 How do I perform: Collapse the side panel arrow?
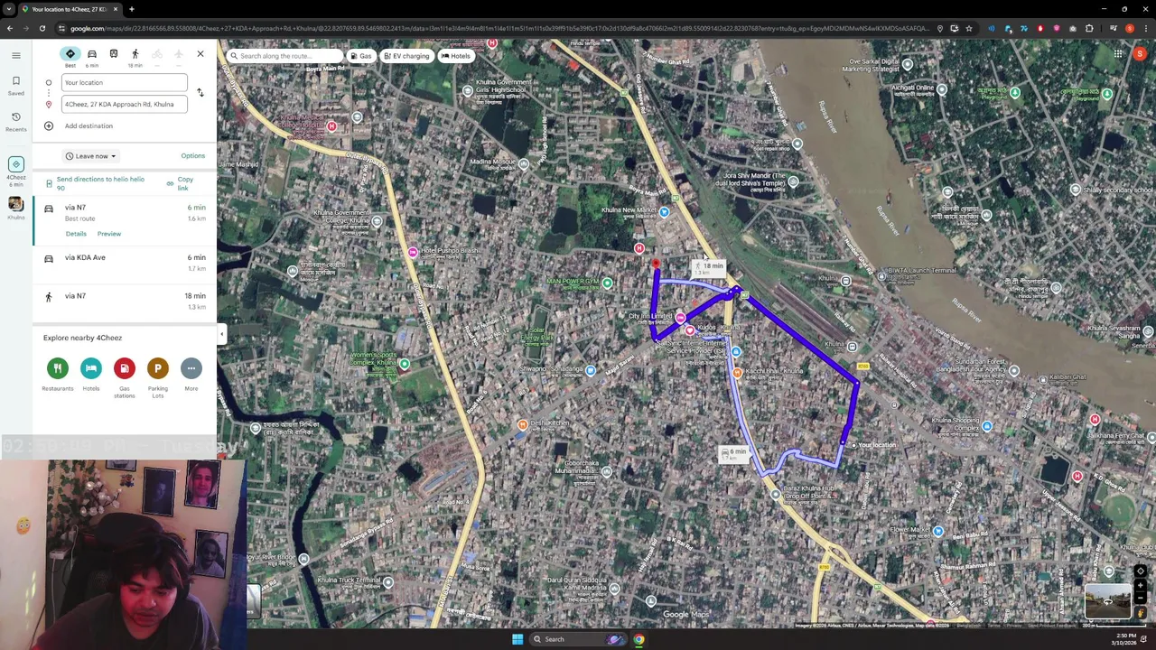(221, 334)
